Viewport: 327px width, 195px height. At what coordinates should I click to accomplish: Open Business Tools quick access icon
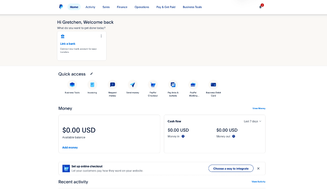click(x=72, y=85)
